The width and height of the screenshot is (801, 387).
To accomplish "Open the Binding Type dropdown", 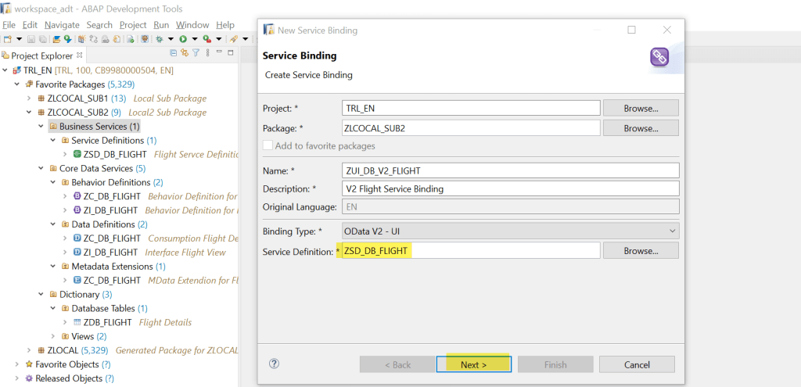I will pyautogui.click(x=510, y=231).
